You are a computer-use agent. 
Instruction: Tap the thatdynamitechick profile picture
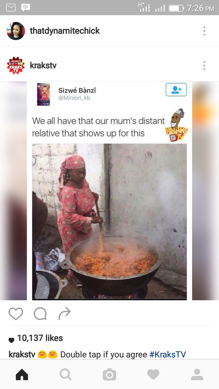pyautogui.click(x=16, y=31)
